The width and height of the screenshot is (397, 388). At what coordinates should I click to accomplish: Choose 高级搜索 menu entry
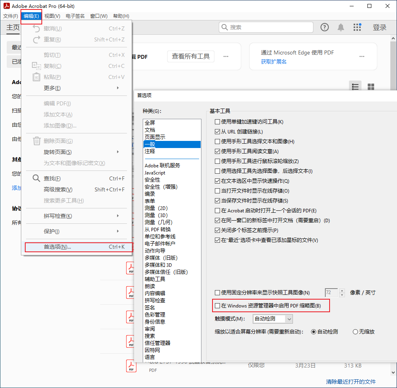76,189
